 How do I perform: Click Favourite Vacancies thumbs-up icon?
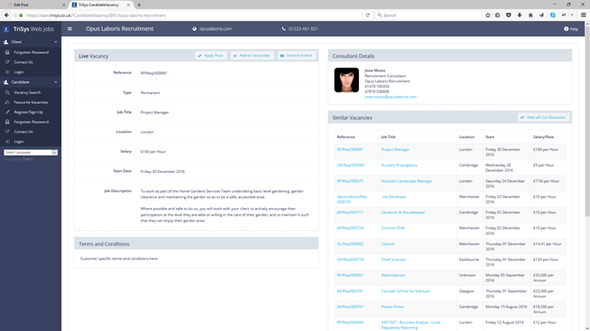pyautogui.click(x=7, y=102)
